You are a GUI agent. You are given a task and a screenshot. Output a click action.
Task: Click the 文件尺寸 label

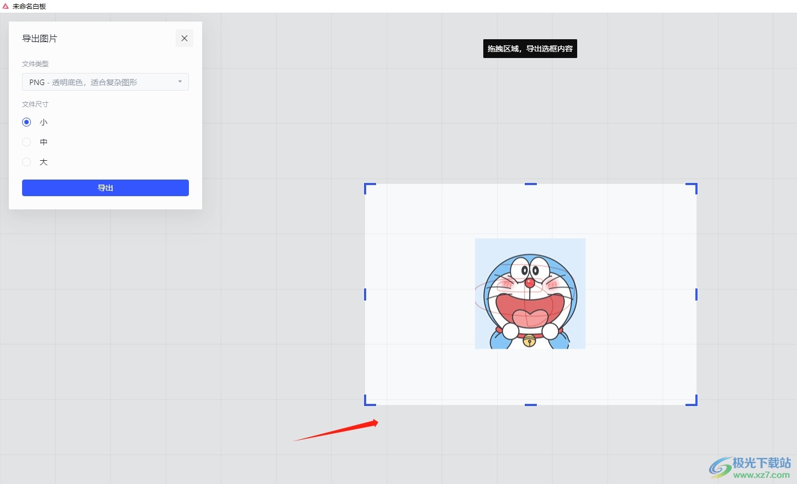[x=35, y=104]
